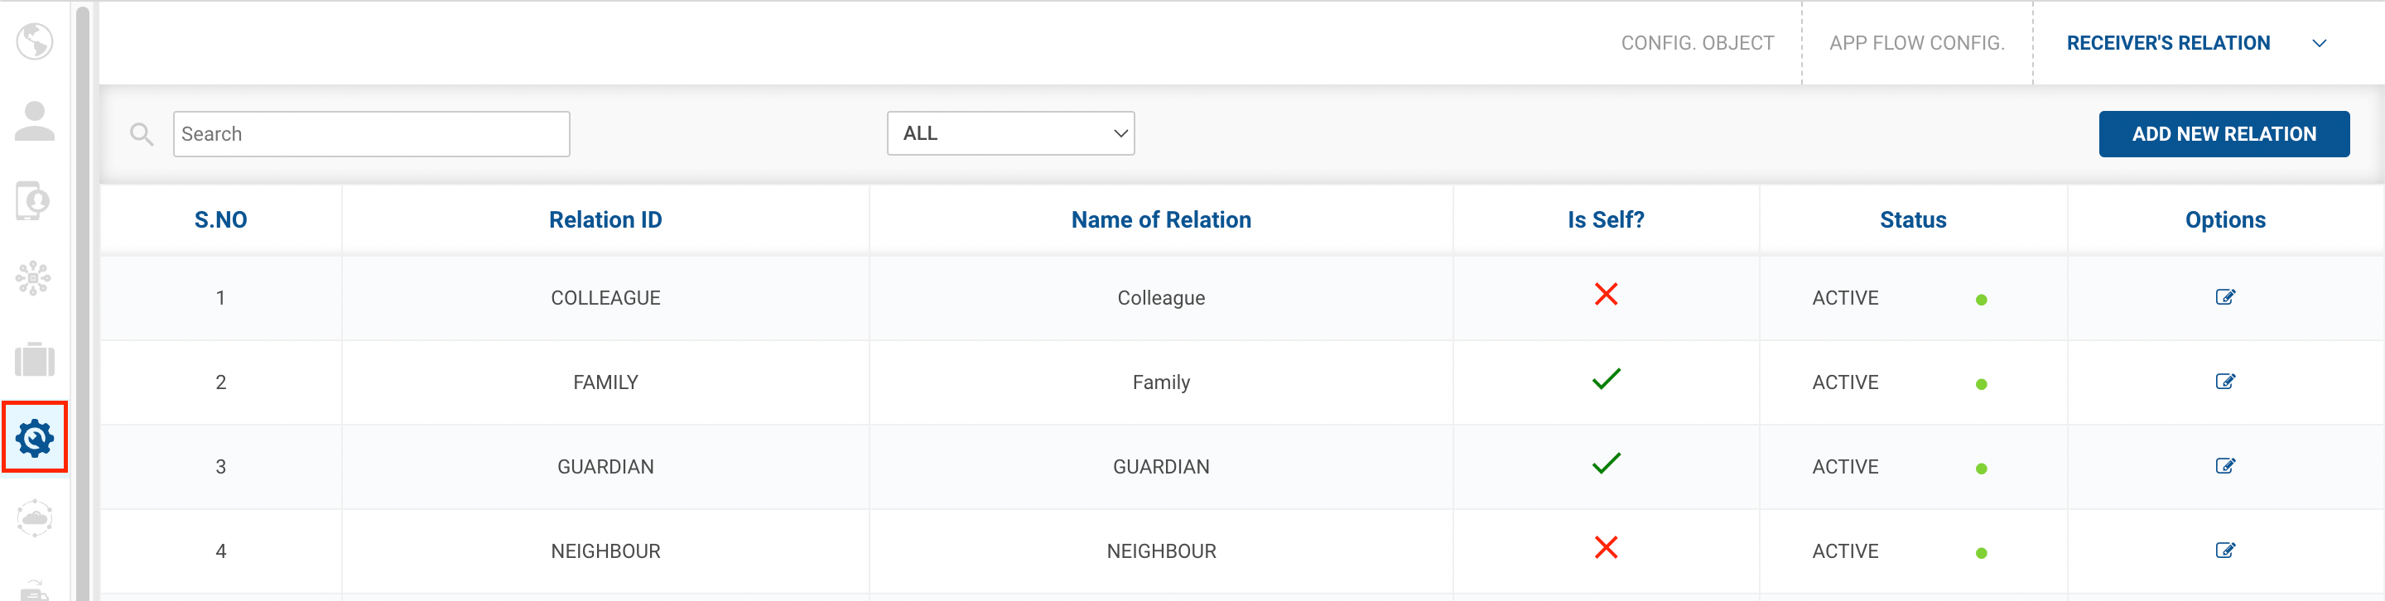Switch to CONFIG. OBJECT tab
Viewport: 2385px width, 601px height.
tap(1697, 44)
